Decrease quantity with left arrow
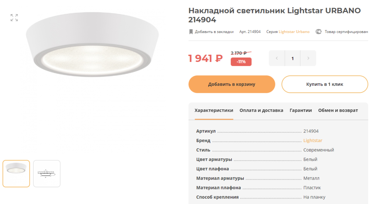 tap(276, 58)
